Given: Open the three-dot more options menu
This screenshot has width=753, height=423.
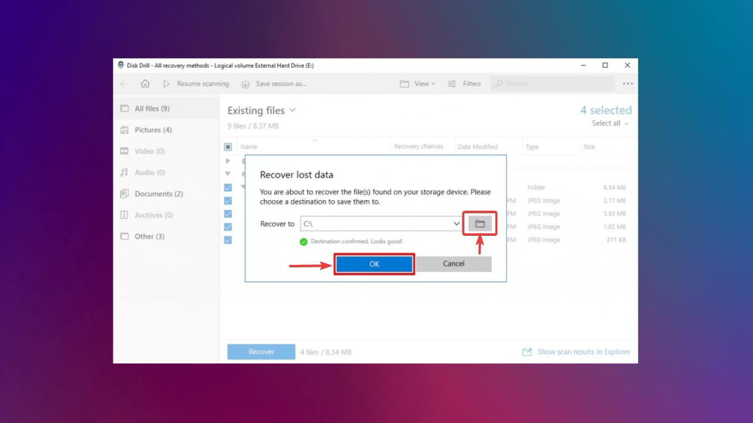Looking at the screenshot, I should [628, 84].
